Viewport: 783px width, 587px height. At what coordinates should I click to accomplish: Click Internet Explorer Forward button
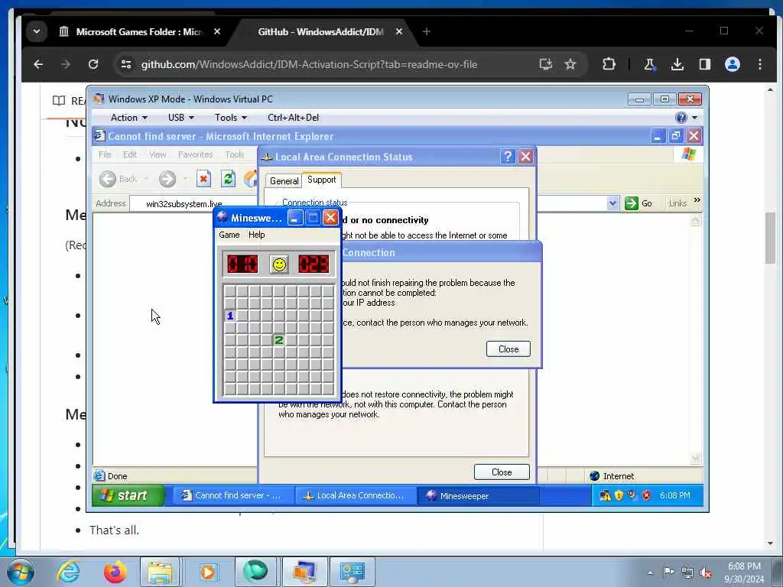167,179
